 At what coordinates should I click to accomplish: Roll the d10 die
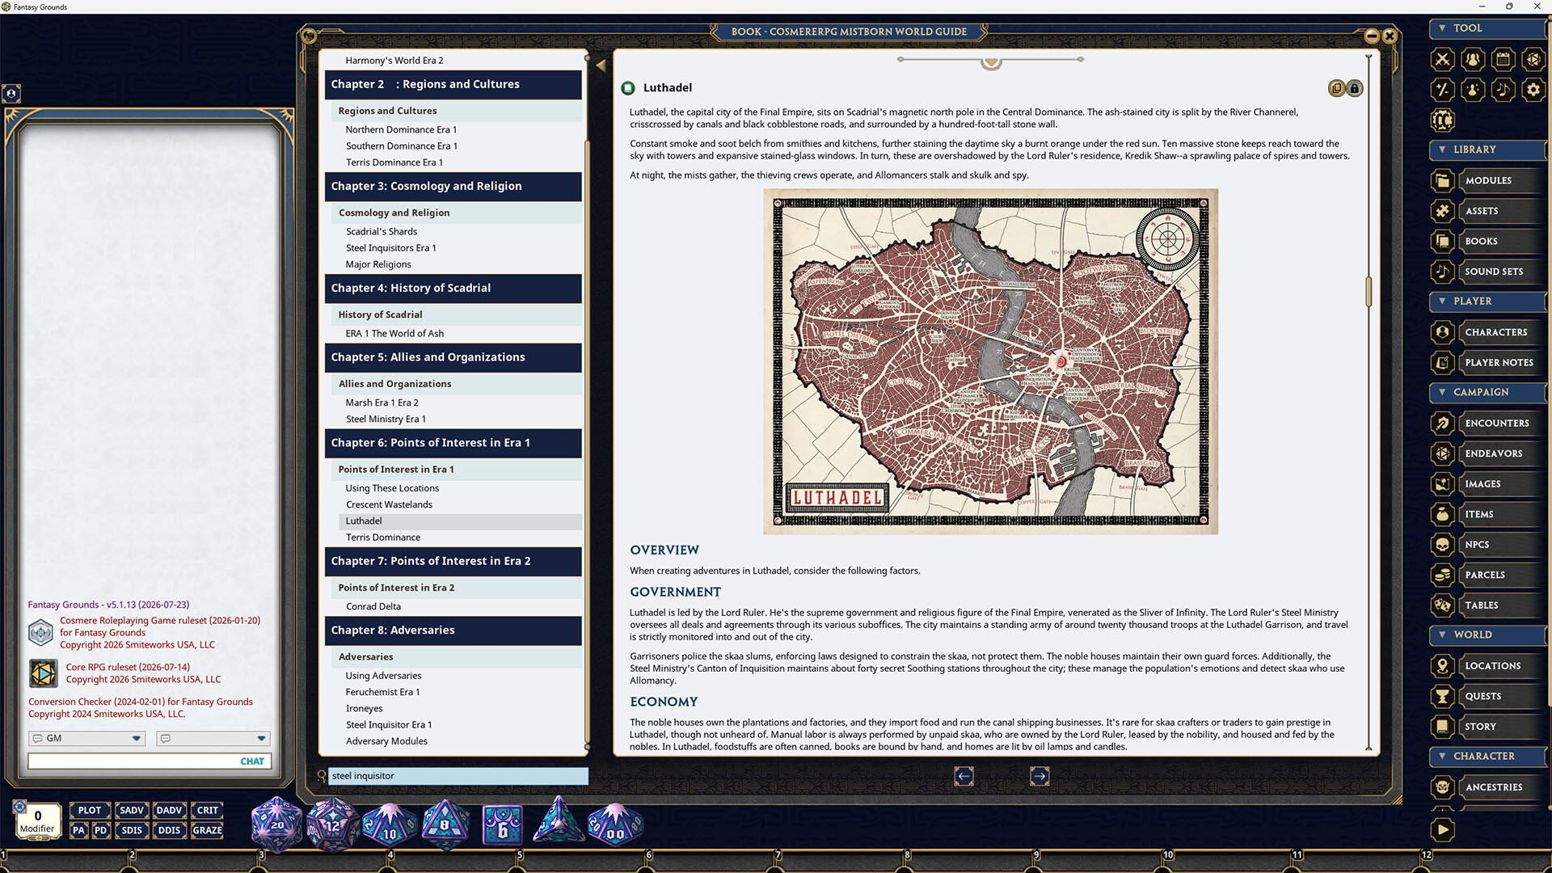click(x=389, y=826)
